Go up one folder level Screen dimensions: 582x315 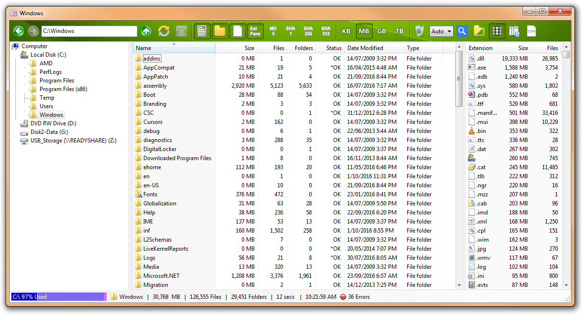click(146, 31)
